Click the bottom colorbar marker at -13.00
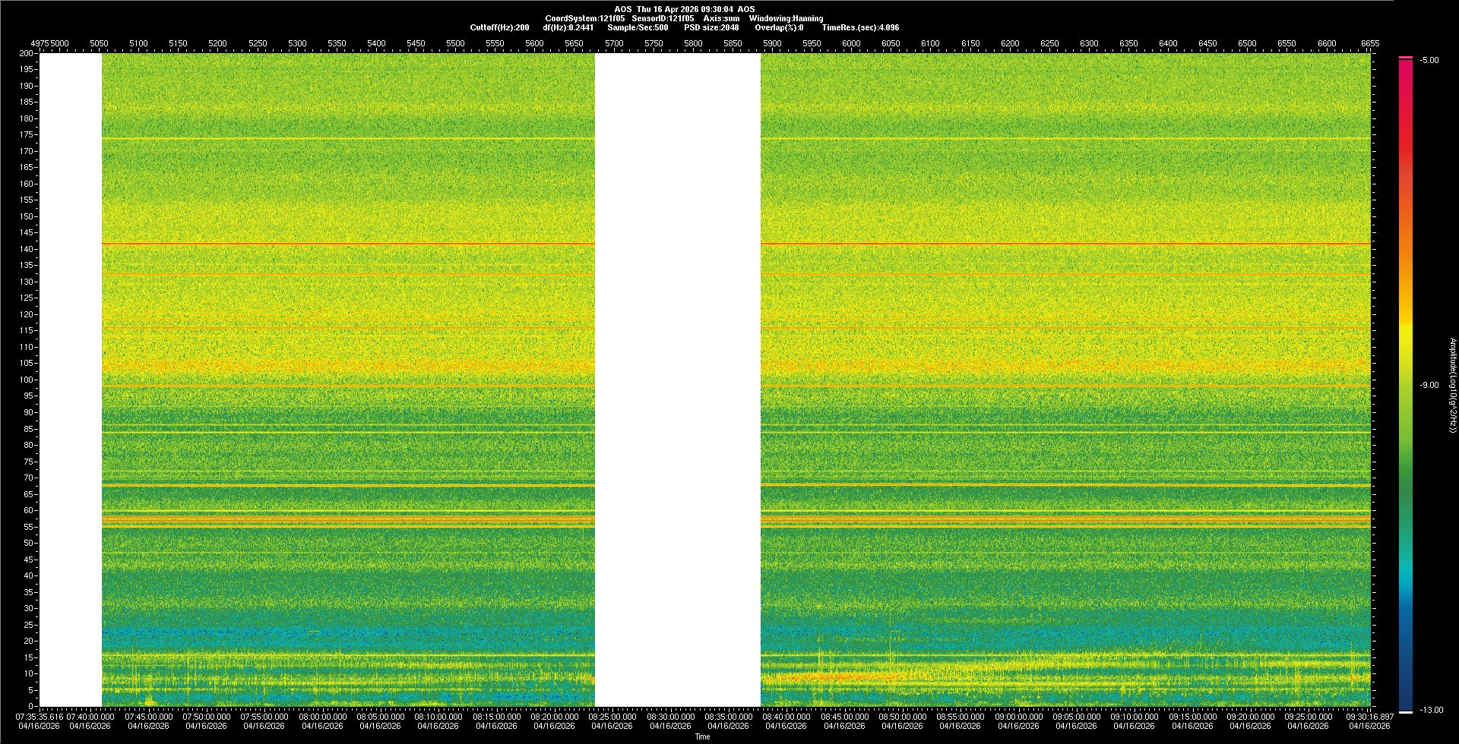Screen dimensions: 1459x744 [x=1406, y=711]
